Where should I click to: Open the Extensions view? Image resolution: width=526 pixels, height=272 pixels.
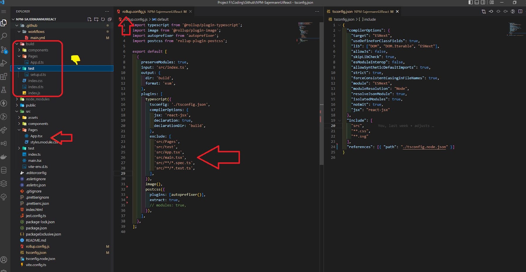4,76
